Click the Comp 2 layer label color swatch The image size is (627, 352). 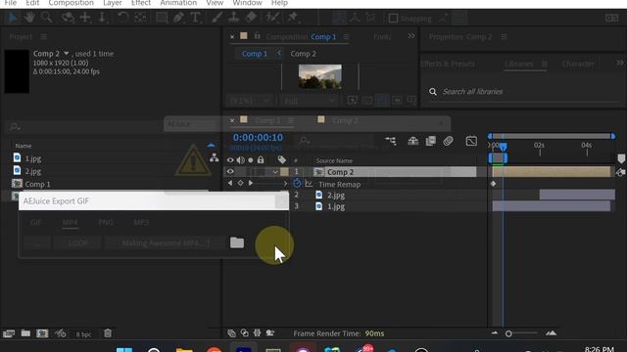(x=284, y=172)
